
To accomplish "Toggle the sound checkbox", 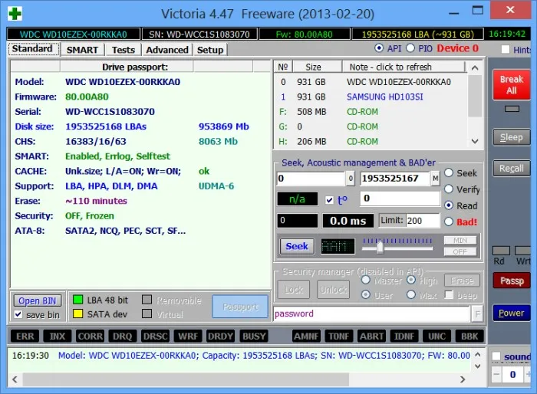I will point(496,356).
